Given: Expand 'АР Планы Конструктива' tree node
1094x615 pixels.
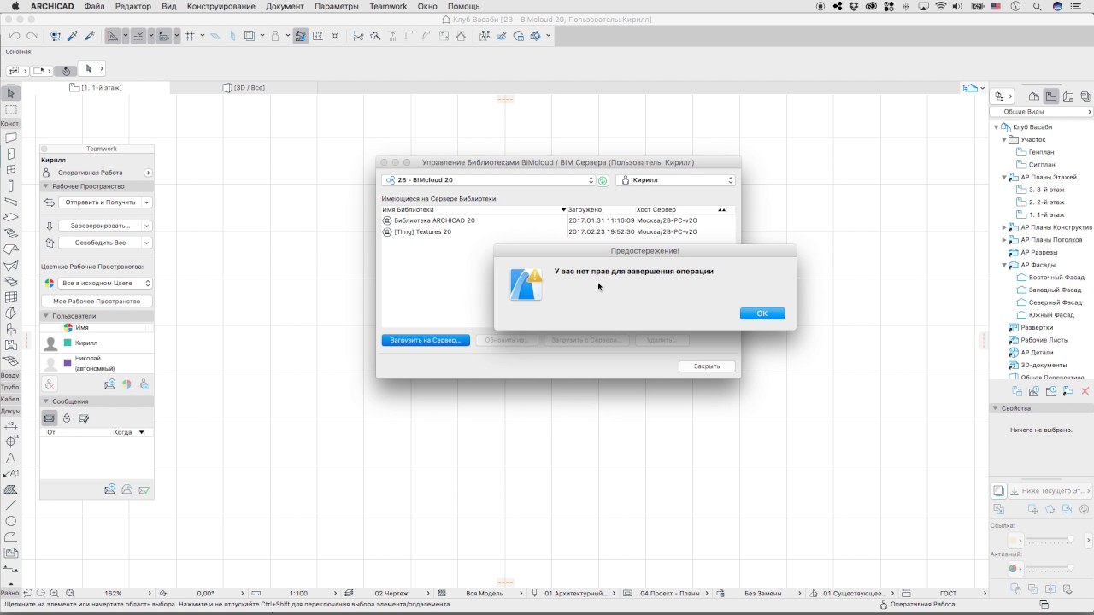Looking at the screenshot, I should 1004,227.
